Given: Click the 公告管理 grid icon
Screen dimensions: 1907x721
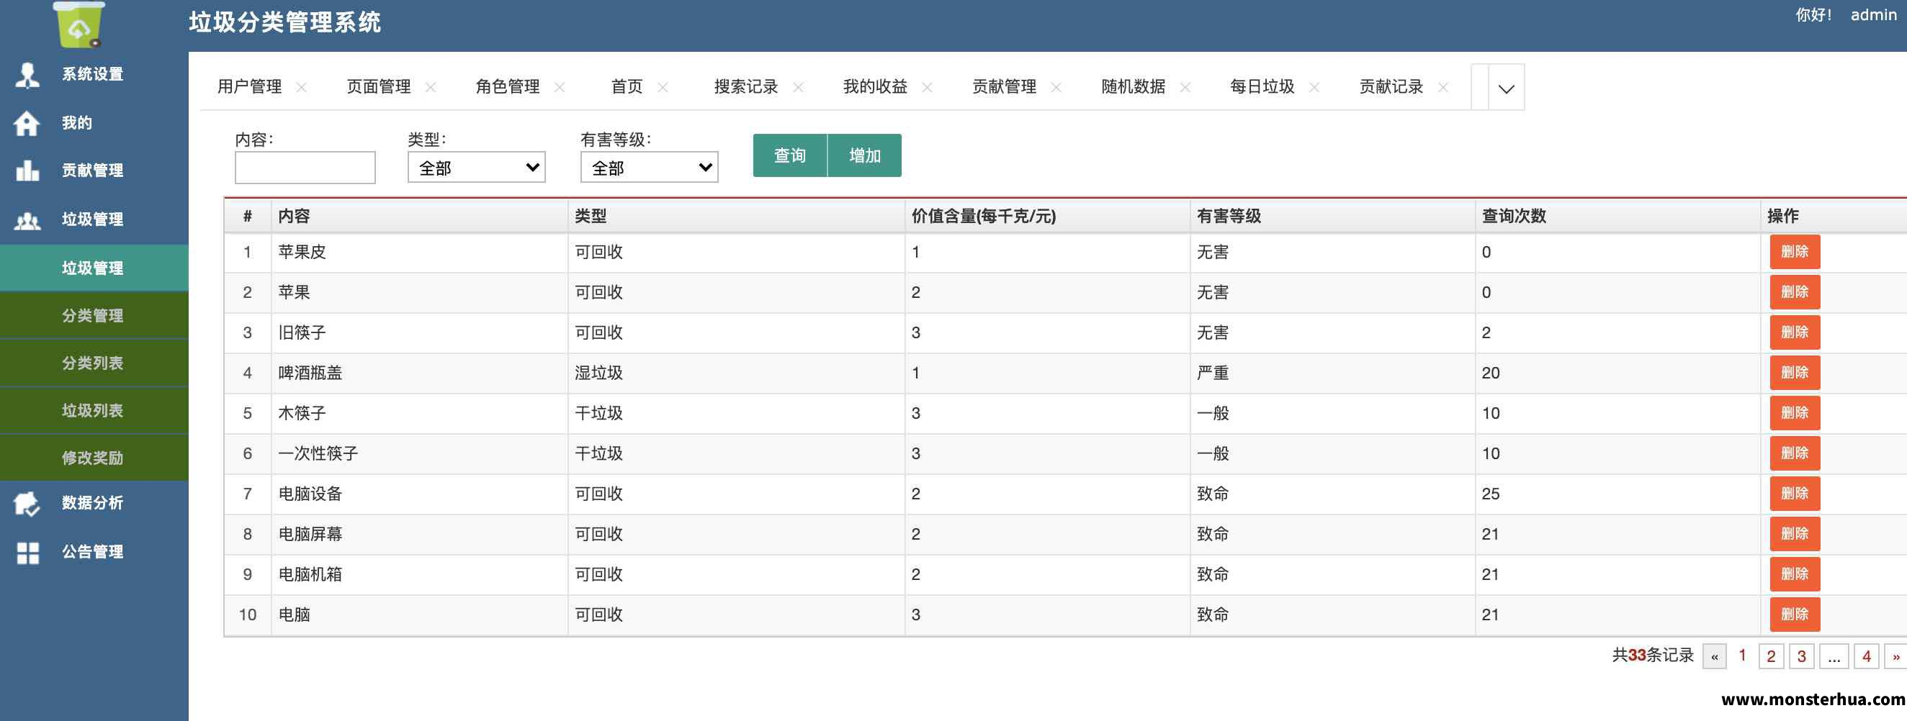Looking at the screenshot, I should (x=27, y=553).
